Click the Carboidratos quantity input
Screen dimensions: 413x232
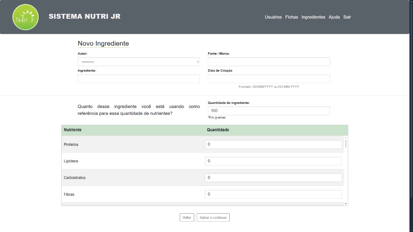(x=273, y=177)
